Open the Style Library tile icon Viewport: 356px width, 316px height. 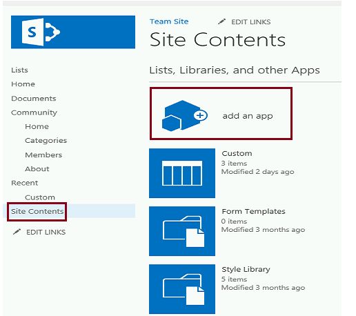(x=182, y=289)
